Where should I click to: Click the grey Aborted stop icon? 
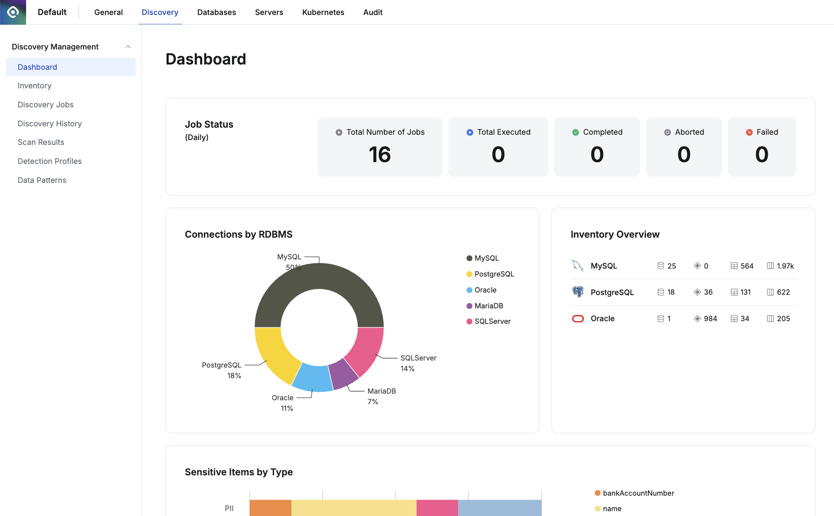(x=667, y=132)
